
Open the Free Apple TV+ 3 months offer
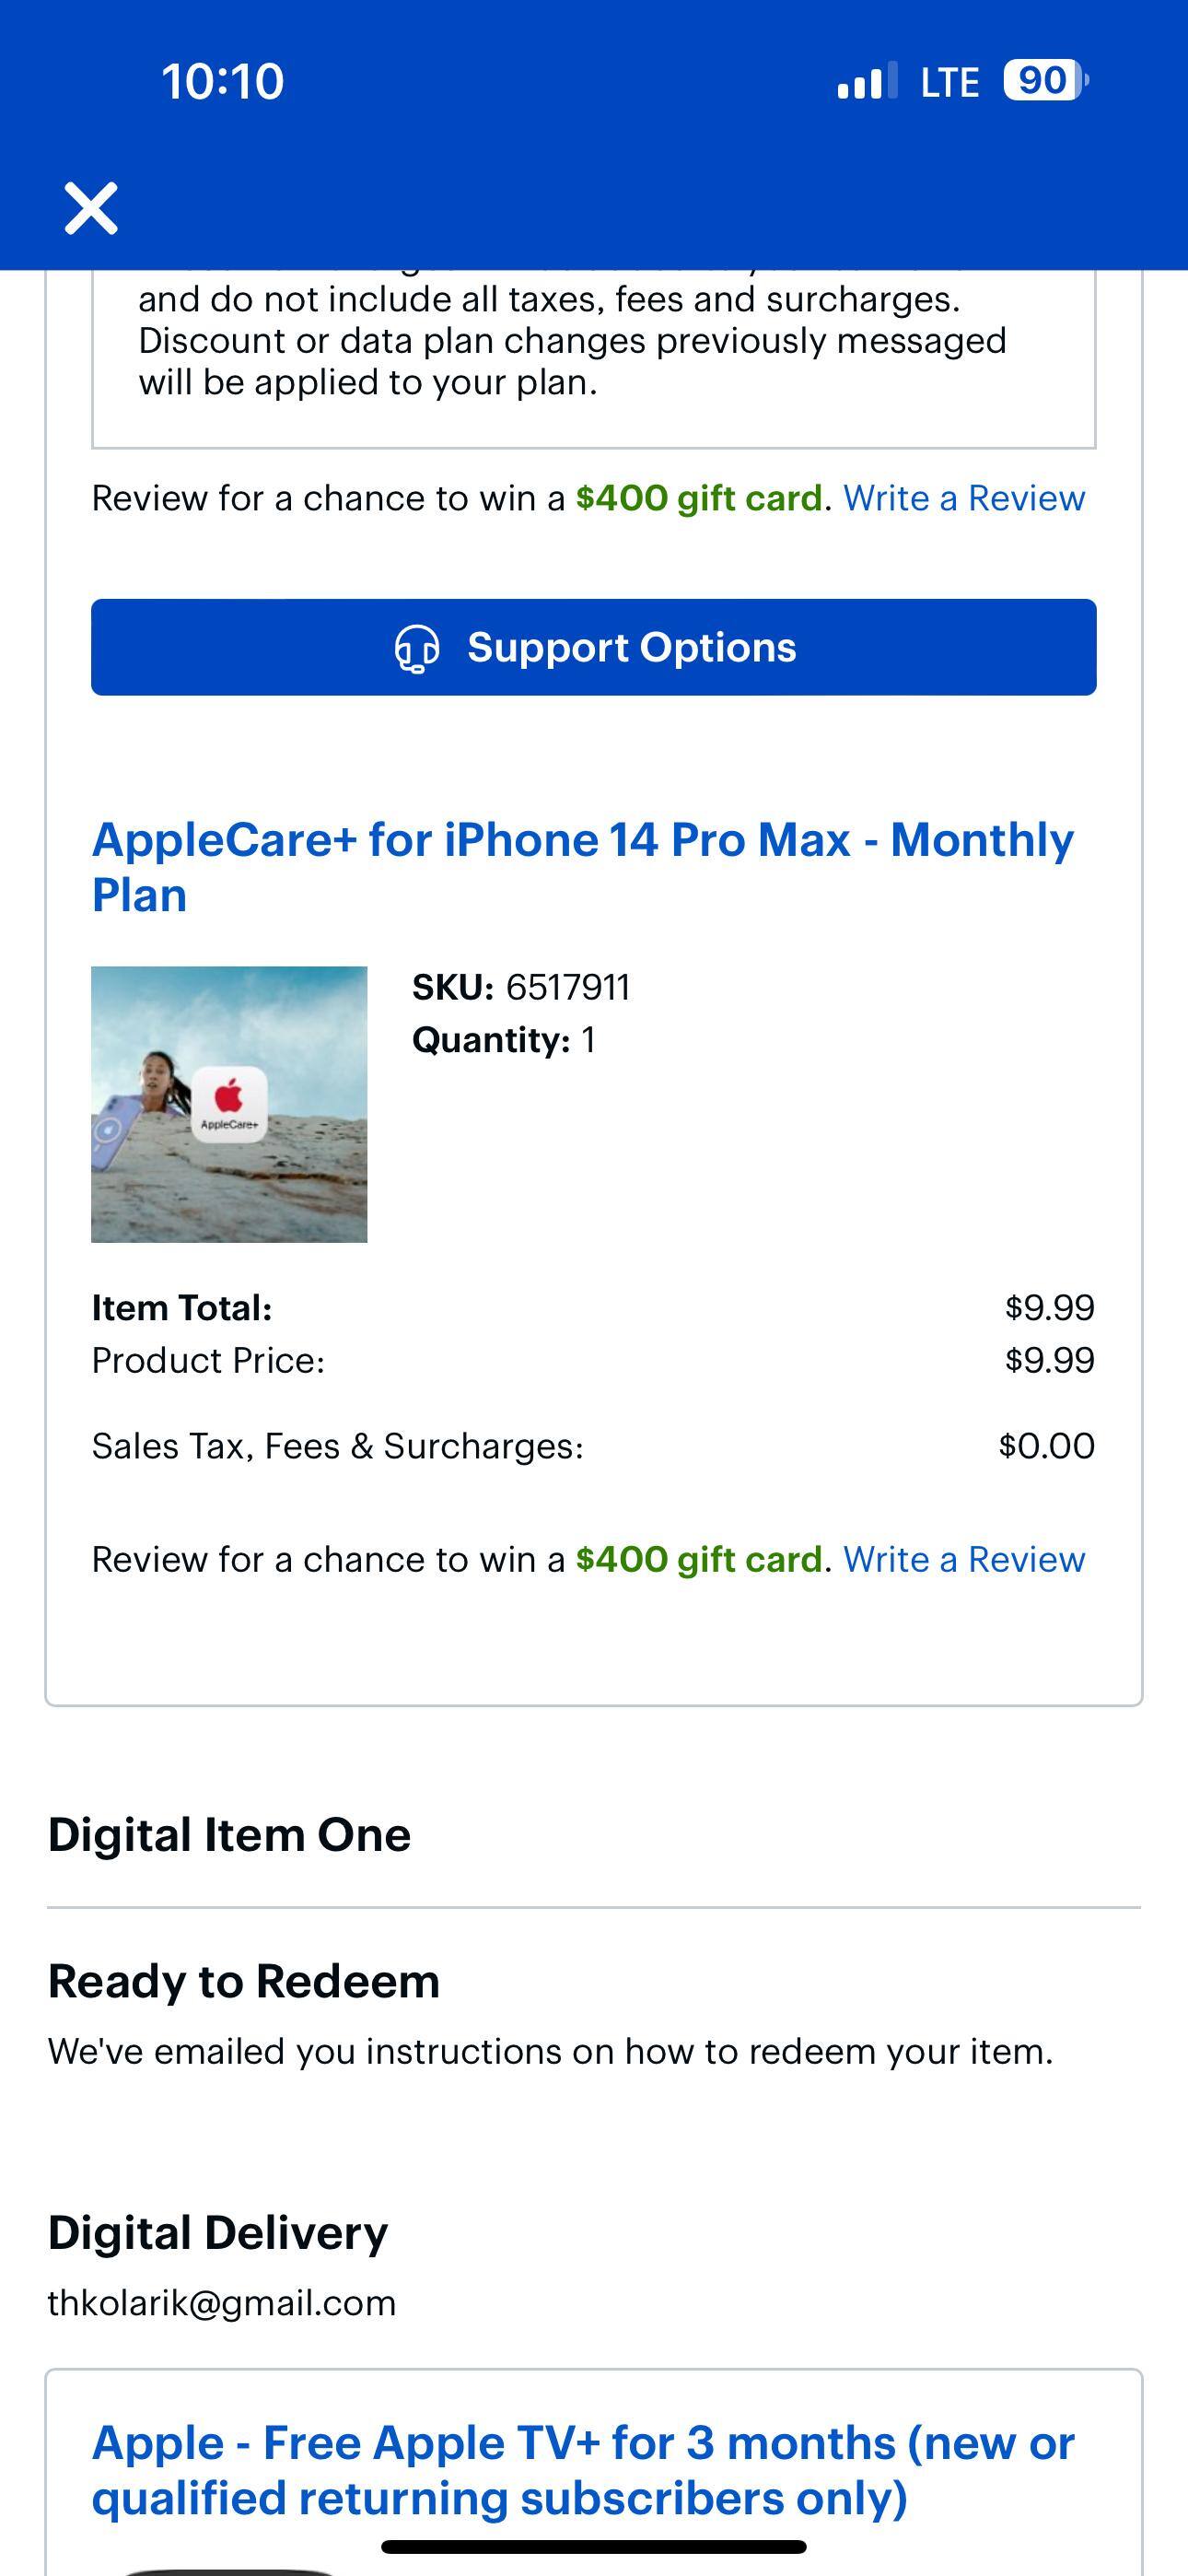[x=582, y=2469]
